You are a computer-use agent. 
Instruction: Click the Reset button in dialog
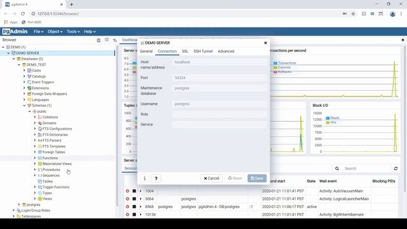coord(235,178)
